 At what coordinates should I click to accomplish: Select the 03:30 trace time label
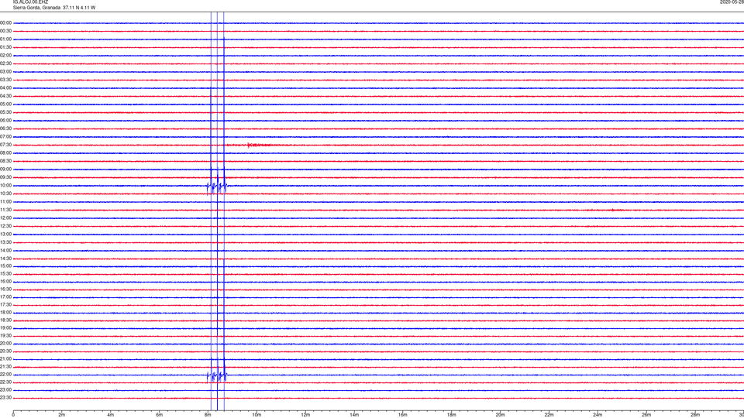pos(5,80)
